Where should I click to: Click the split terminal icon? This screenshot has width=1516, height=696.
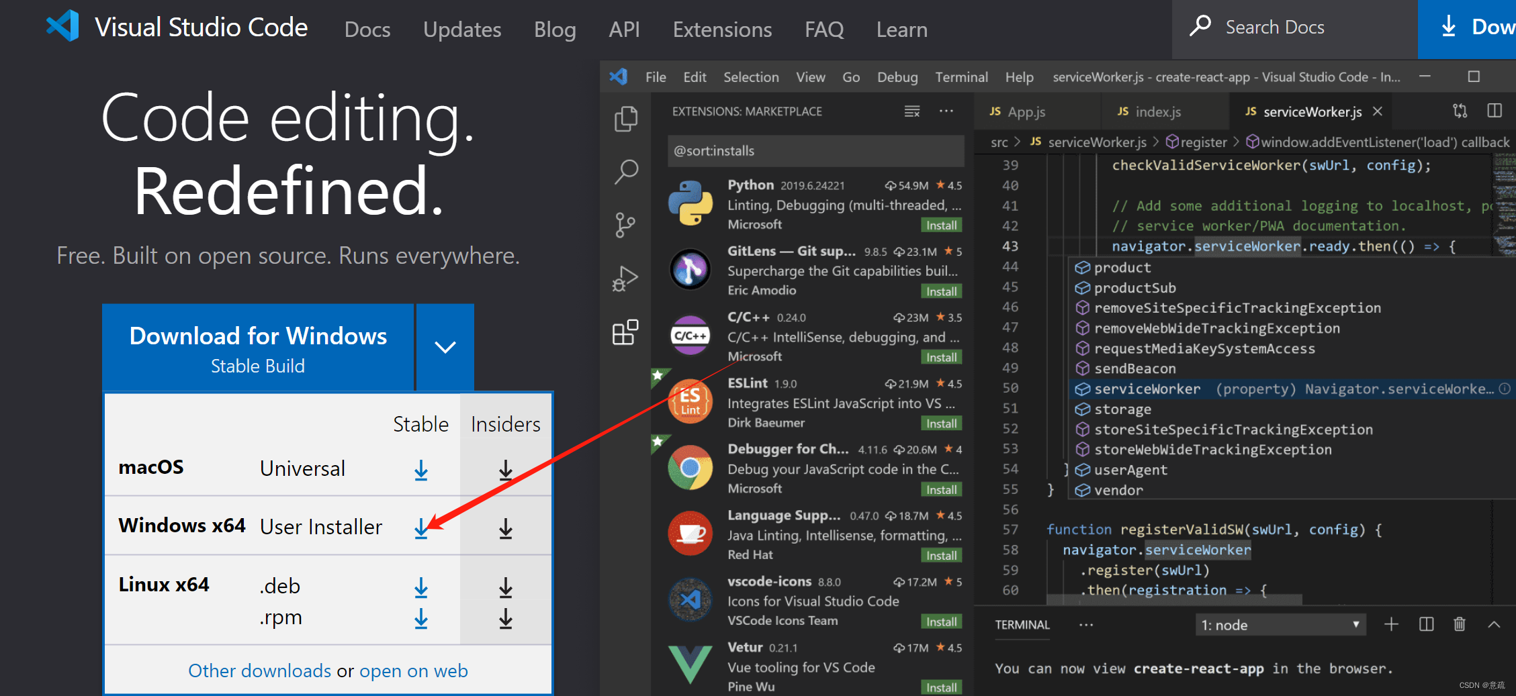pyautogui.click(x=1426, y=625)
